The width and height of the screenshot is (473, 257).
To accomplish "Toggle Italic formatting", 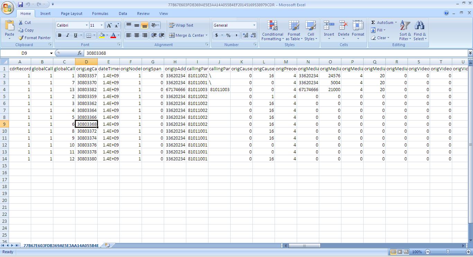I will 68,35.
